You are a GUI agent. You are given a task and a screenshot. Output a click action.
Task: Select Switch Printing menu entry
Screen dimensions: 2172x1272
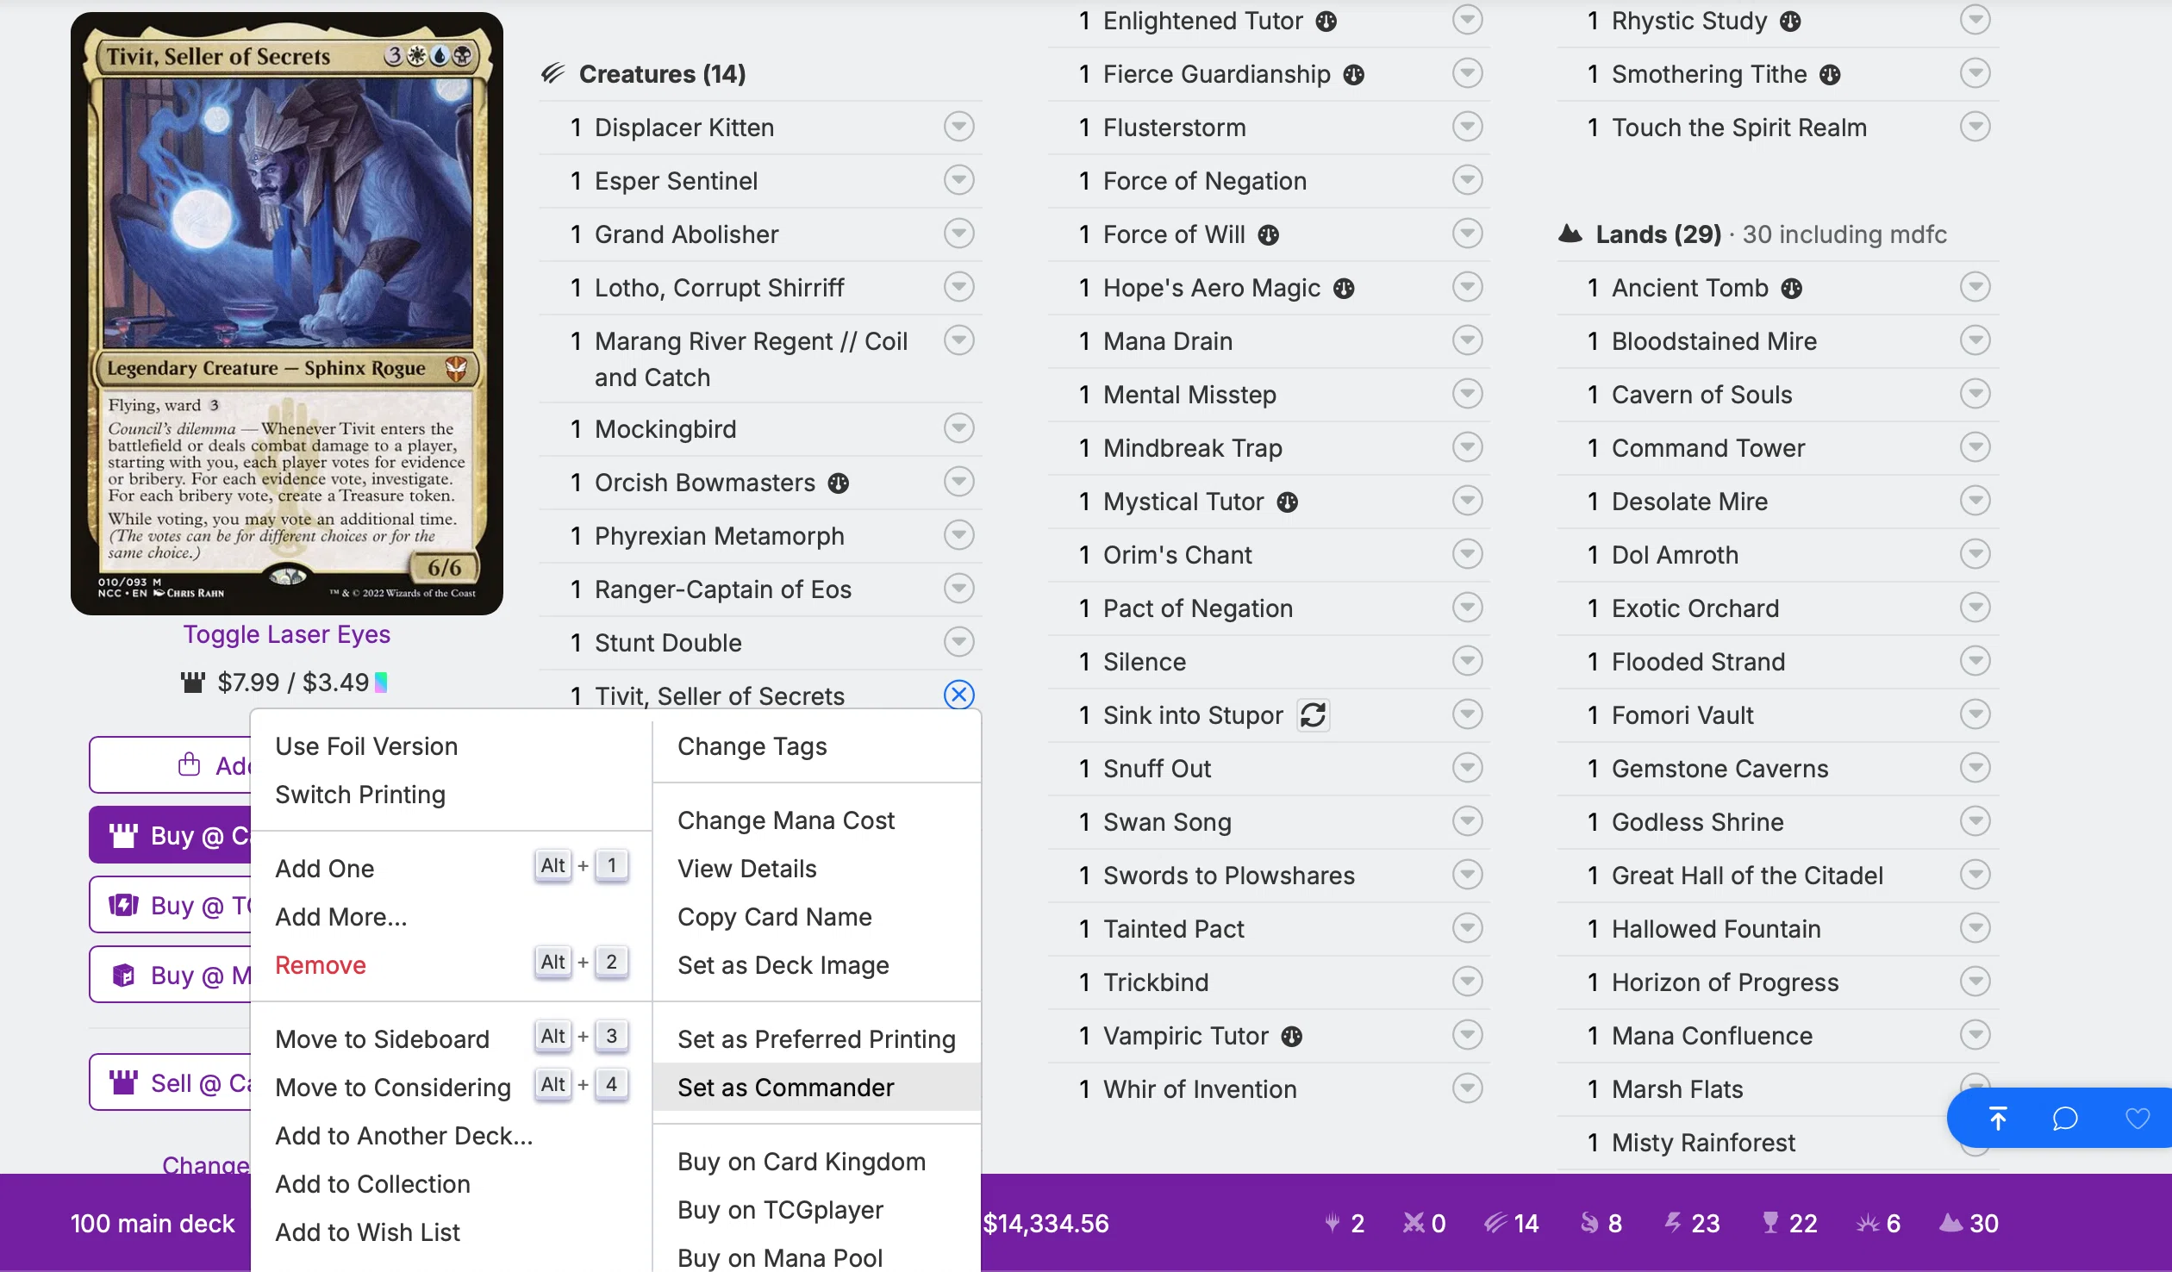[x=452, y=795]
